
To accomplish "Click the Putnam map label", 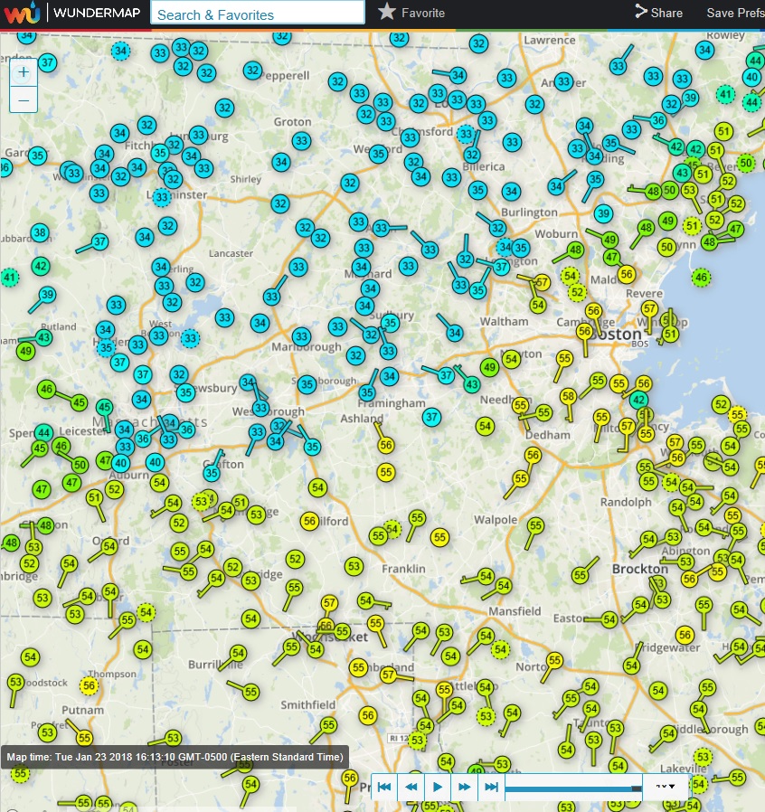I will click(83, 710).
